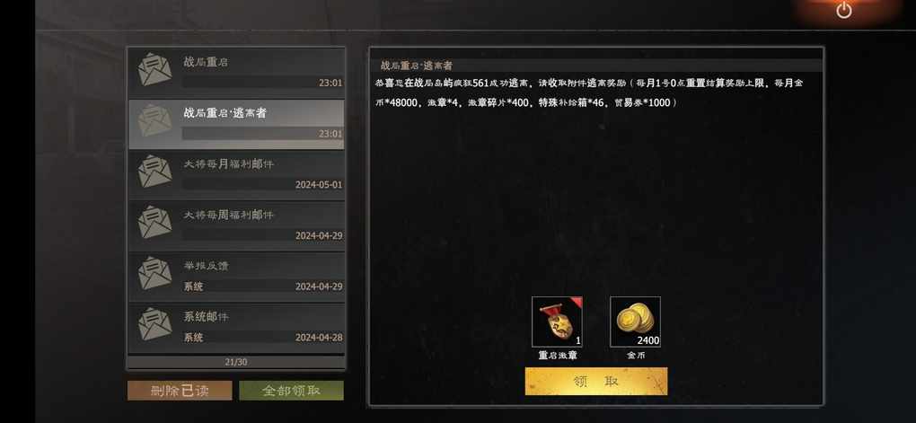Open the 系统邮件 dated 2024-04-28

236,327
